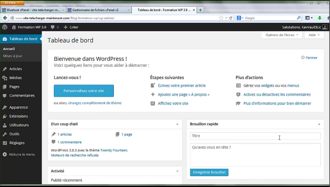Screen dimensions: 330x187
Task: Click the WordPress logo in admin bar
Action: click(x=4, y=27)
